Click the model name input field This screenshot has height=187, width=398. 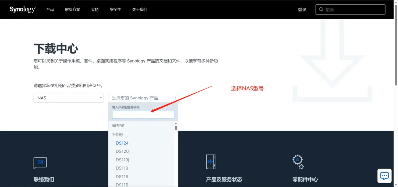point(143,115)
